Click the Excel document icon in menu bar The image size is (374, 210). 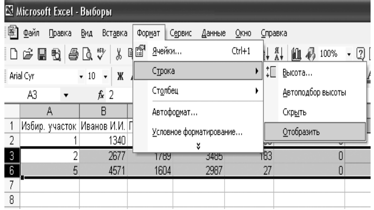click(13, 32)
